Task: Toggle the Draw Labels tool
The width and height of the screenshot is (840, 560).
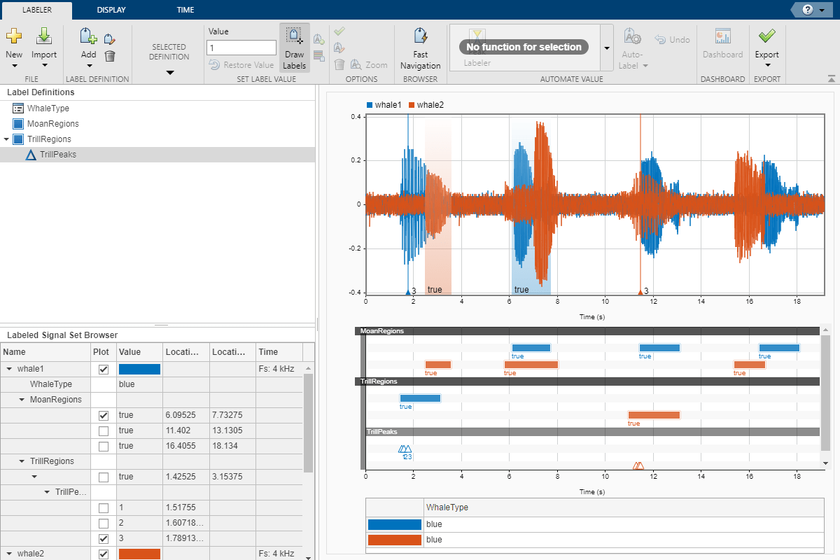Action: tap(294, 48)
